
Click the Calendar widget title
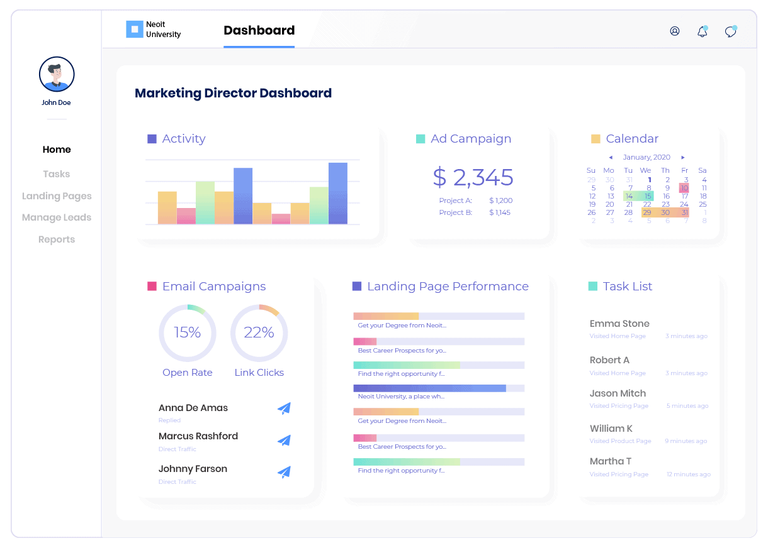point(632,139)
